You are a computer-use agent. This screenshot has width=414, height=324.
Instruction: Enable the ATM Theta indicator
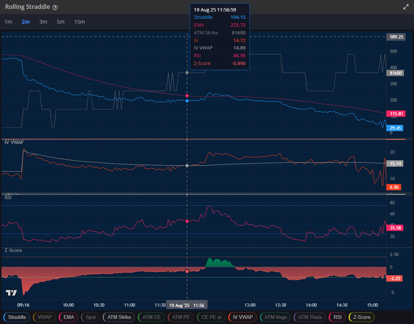click(x=309, y=317)
